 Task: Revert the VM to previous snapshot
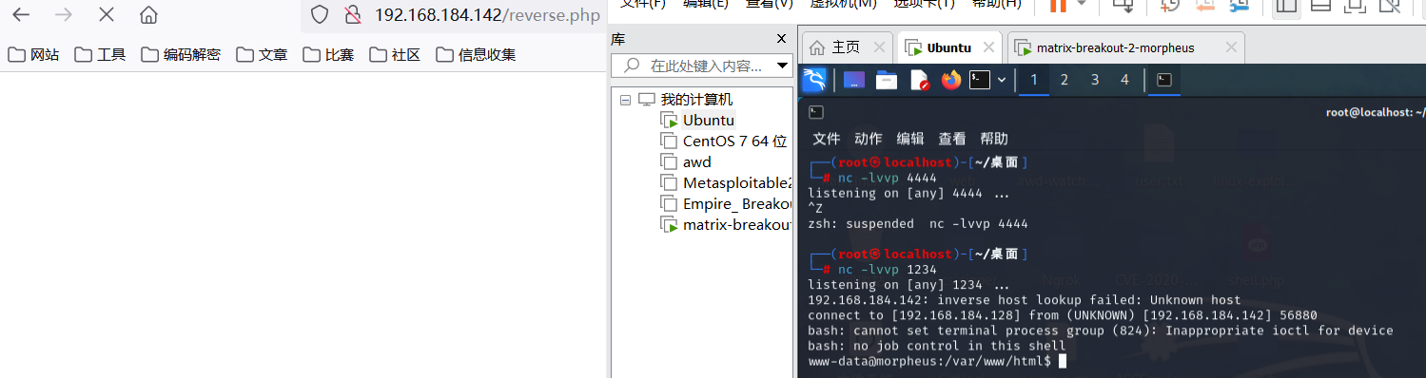pyautogui.click(x=1204, y=6)
